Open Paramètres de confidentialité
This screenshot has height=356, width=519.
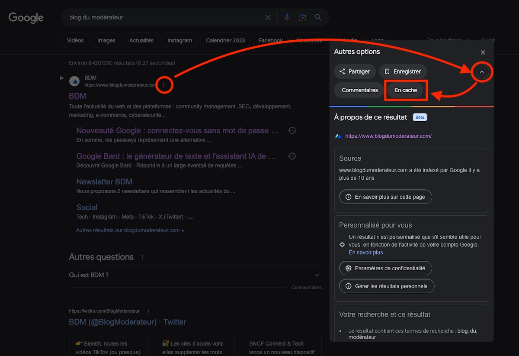click(385, 268)
